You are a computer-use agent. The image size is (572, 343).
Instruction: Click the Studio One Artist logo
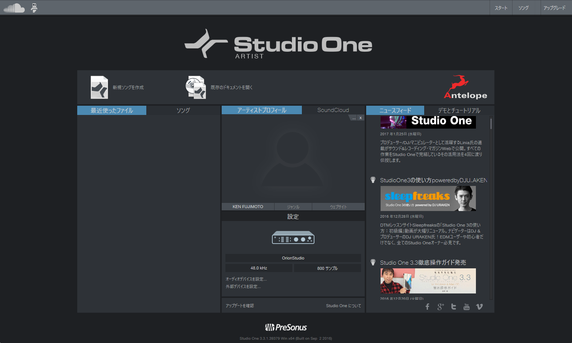[278, 44]
